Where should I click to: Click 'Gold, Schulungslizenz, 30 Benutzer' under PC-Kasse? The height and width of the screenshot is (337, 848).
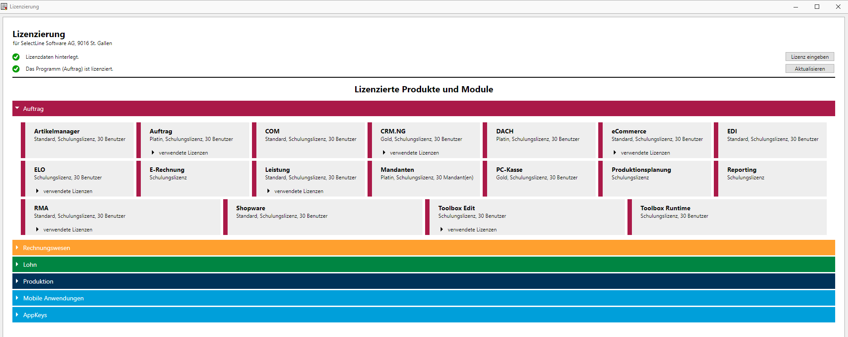click(x=537, y=178)
